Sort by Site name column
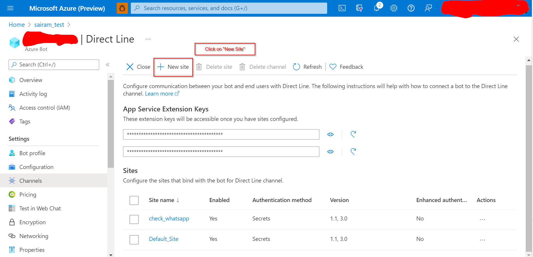 (164, 200)
